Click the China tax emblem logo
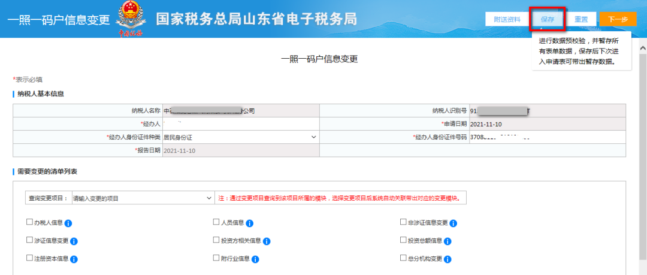Viewport: 647px width, 275px height. click(x=131, y=19)
